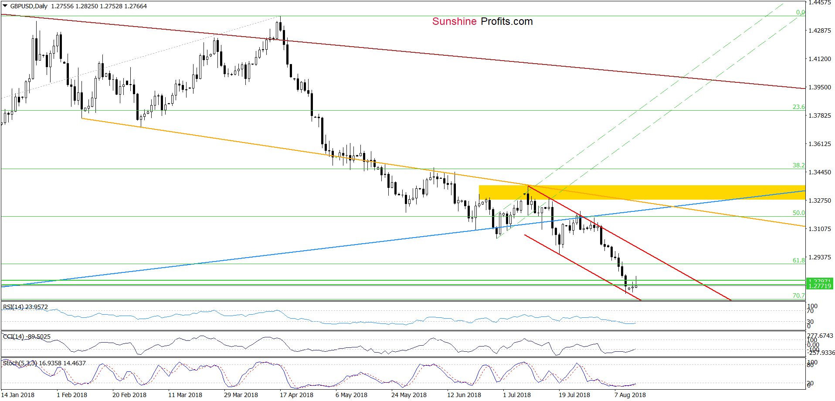Click the 1.31075 price axis value
835x401 pixels.
[x=820, y=229]
